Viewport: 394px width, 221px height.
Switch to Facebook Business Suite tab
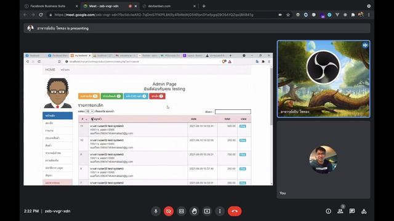(48, 6)
